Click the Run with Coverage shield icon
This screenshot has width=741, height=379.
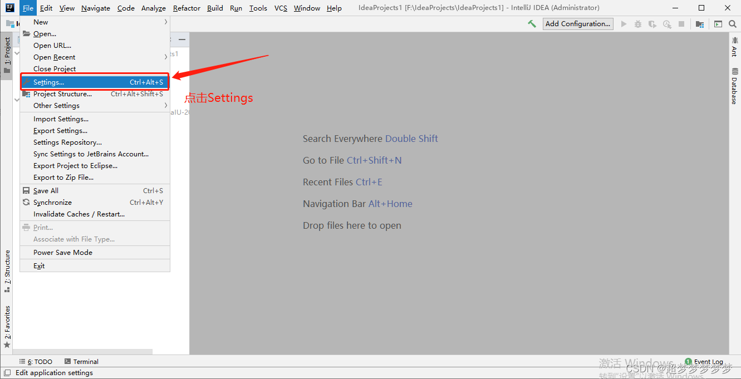click(x=652, y=24)
